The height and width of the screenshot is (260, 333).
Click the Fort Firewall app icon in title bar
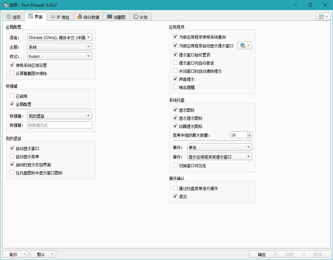[6, 5]
